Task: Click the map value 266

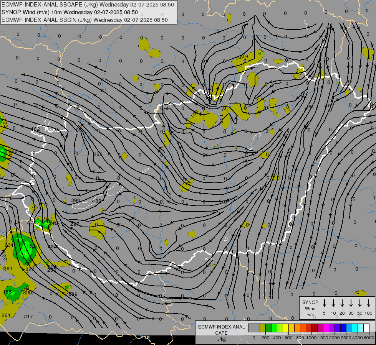Action: (x=98, y=154)
